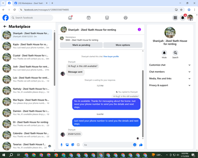The height and width of the screenshot is (158, 198).
Task: Click the listing thumbnail beside $900 price
Action: 62,38
